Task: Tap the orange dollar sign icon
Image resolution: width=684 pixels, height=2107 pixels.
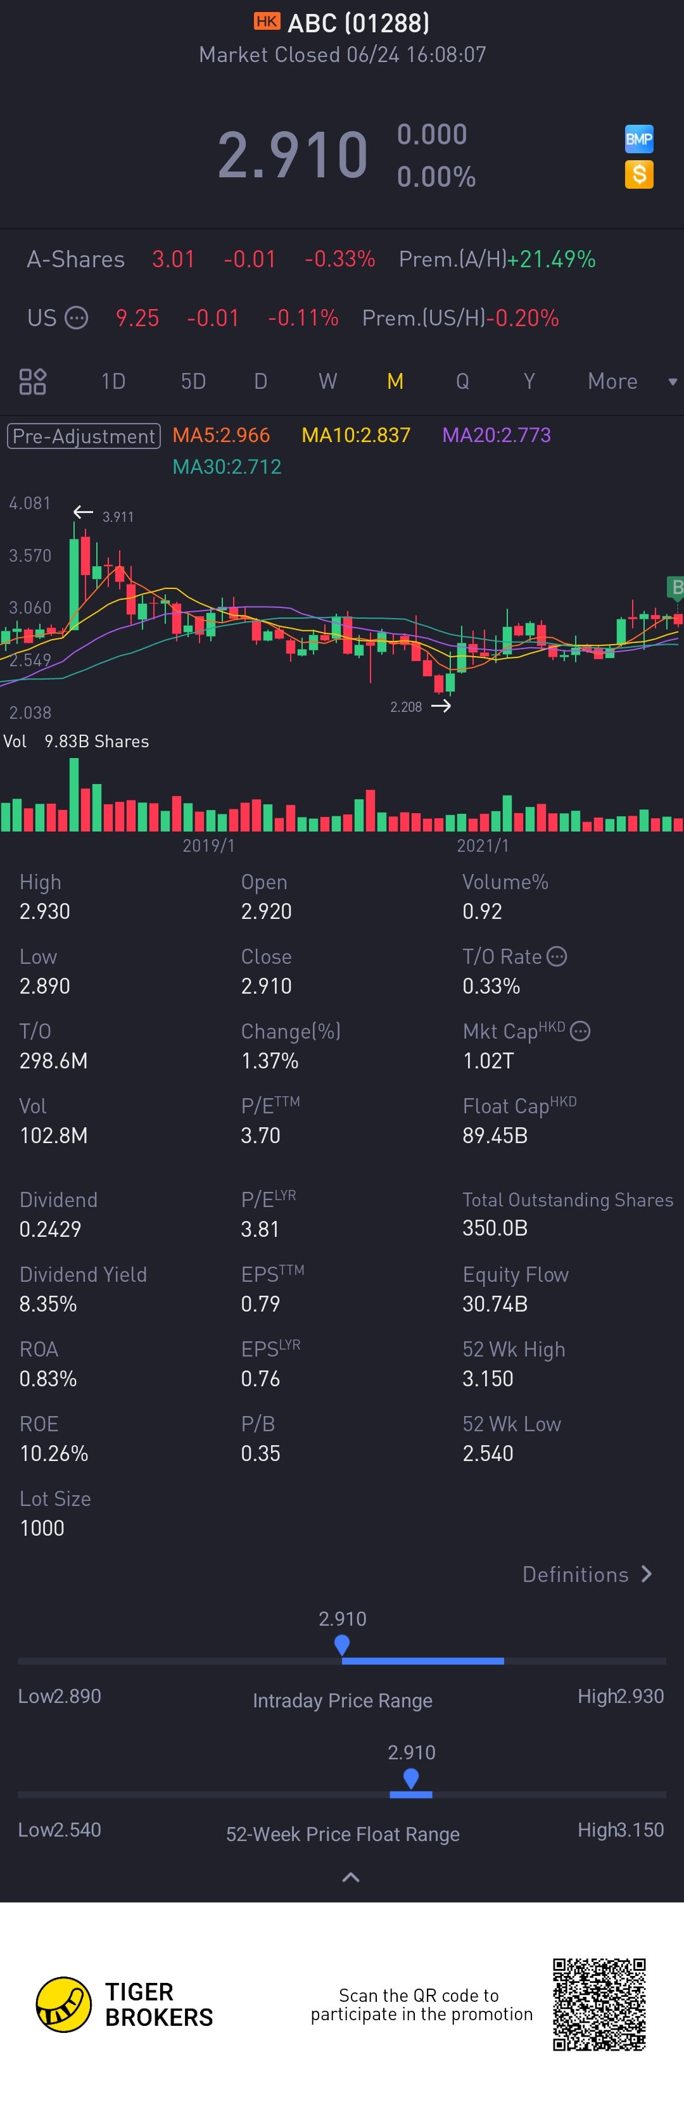Action: (x=638, y=174)
